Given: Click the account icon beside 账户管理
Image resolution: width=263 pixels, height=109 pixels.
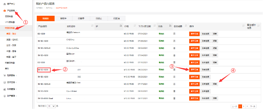Looking at the screenshot, I should [5, 96].
